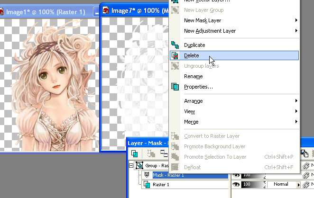
Task: Open the View submenu
Action: 234,111
